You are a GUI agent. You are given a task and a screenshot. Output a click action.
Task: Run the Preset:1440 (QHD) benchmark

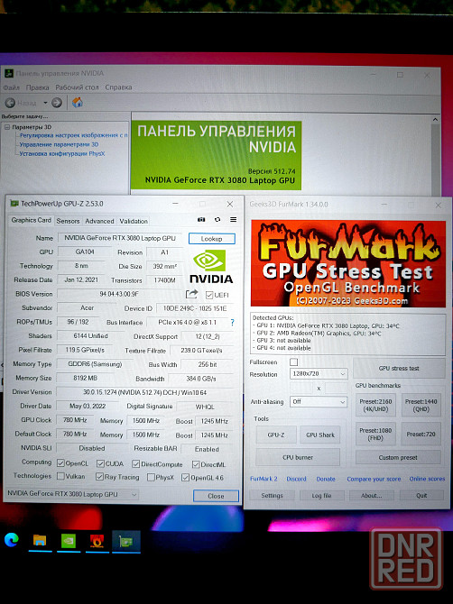pos(421,406)
